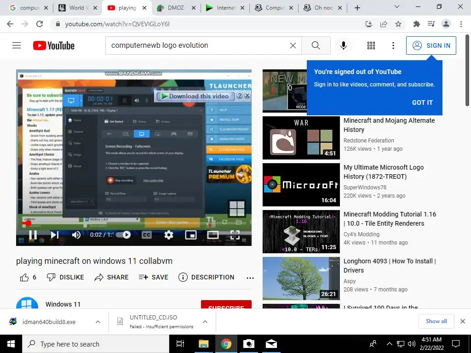The height and width of the screenshot is (353, 471).
Task: Click Show all downloads
Action: (x=436, y=321)
